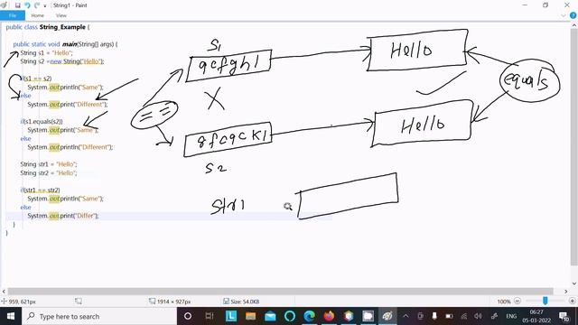578x325 pixels.
Task: Open Cortana circle icon on taskbar
Action: (x=188, y=316)
